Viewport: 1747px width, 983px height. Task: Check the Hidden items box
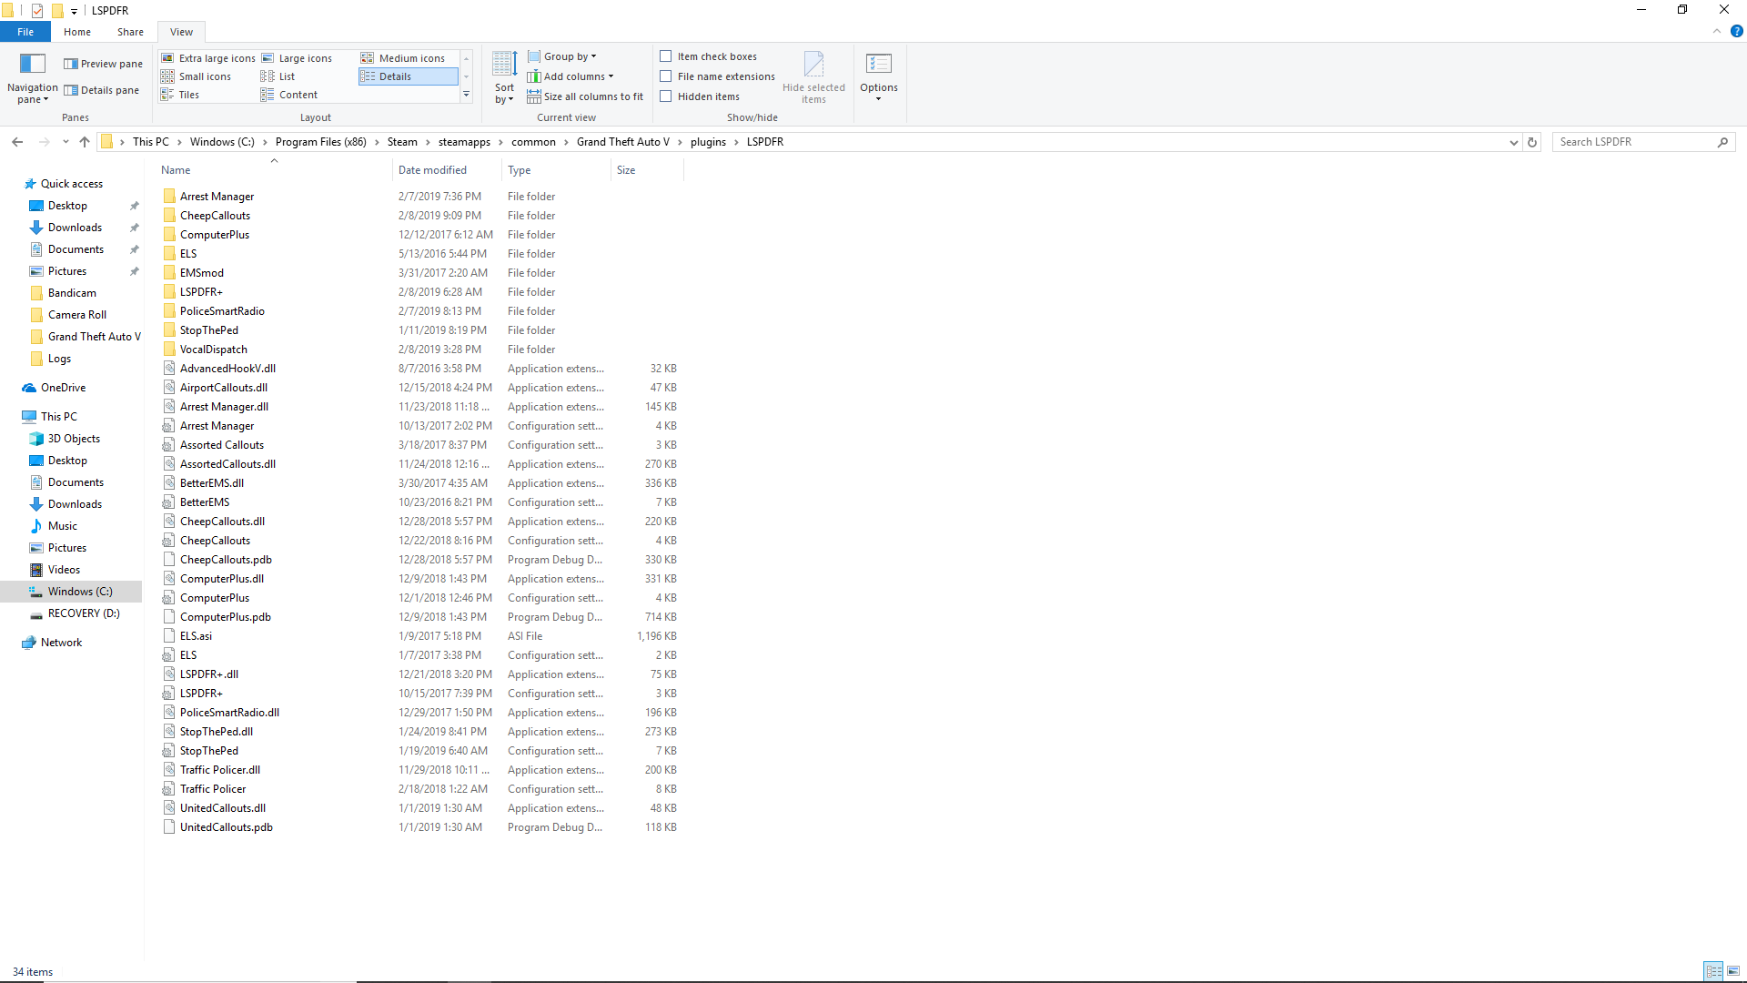coord(666,96)
